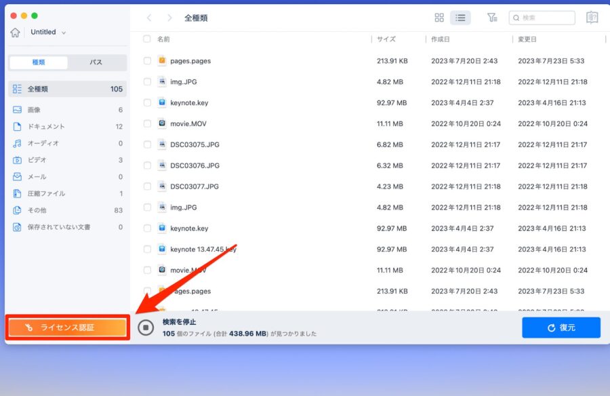Sort by the 変更日 column header
The image size is (610, 396).
tap(527, 39)
